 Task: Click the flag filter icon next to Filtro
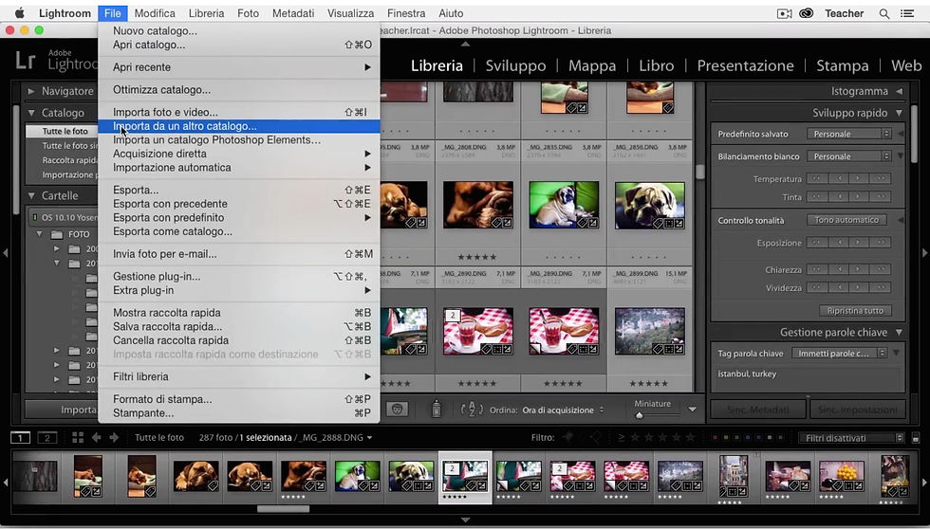point(568,437)
